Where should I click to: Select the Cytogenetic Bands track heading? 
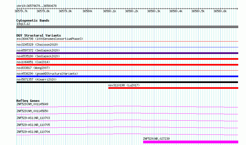[x=33, y=20]
